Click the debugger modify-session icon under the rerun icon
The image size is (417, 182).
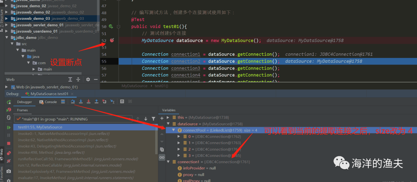pyautogui.click(x=9, y=117)
